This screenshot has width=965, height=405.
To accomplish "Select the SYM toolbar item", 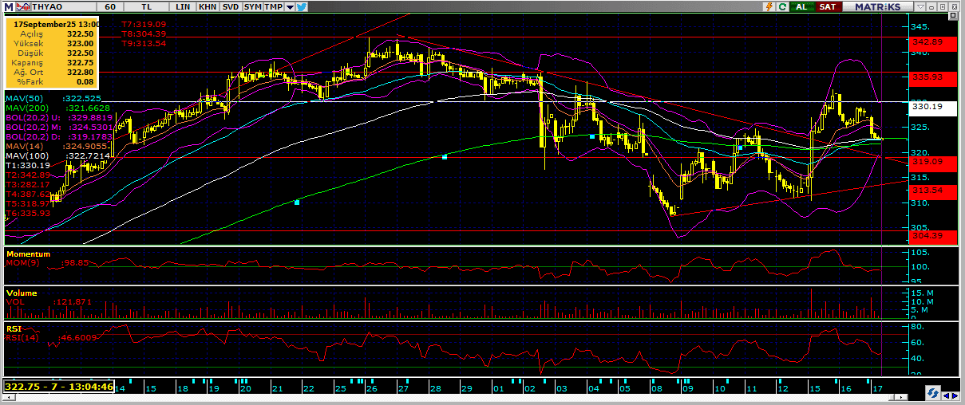I will point(252,6).
